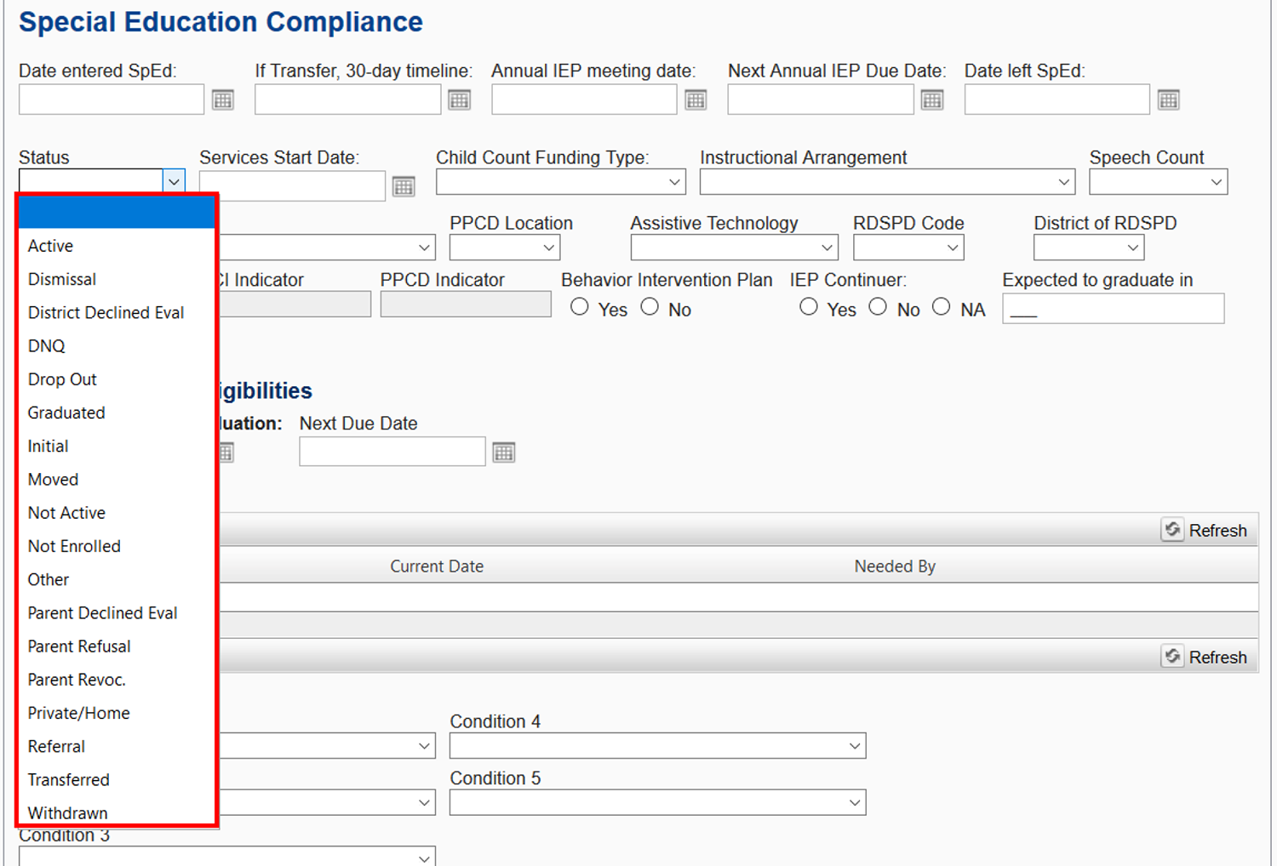The image size is (1277, 866).
Task: Click Current Date column header
Action: coord(437,567)
